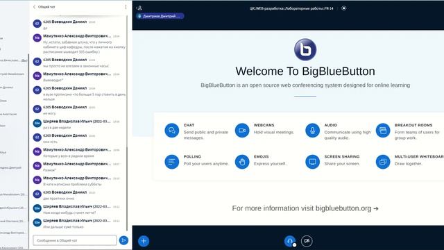The image size is (444, 250).
Task: Click the talking indicator Дмитриев Дмитрий
Action: (160, 16)
